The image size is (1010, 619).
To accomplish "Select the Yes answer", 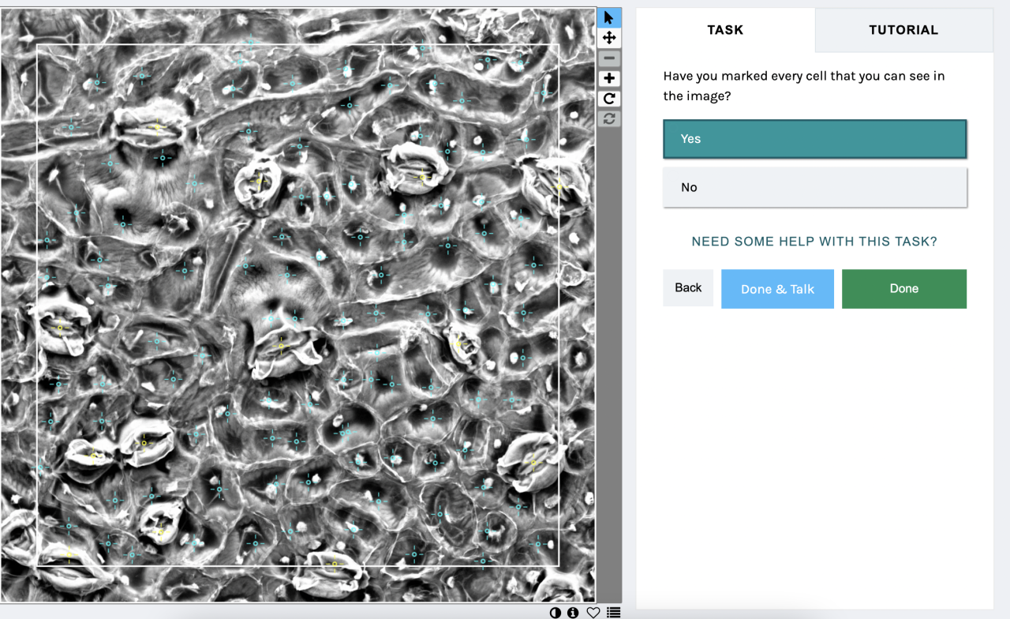I will pos(815,139).
